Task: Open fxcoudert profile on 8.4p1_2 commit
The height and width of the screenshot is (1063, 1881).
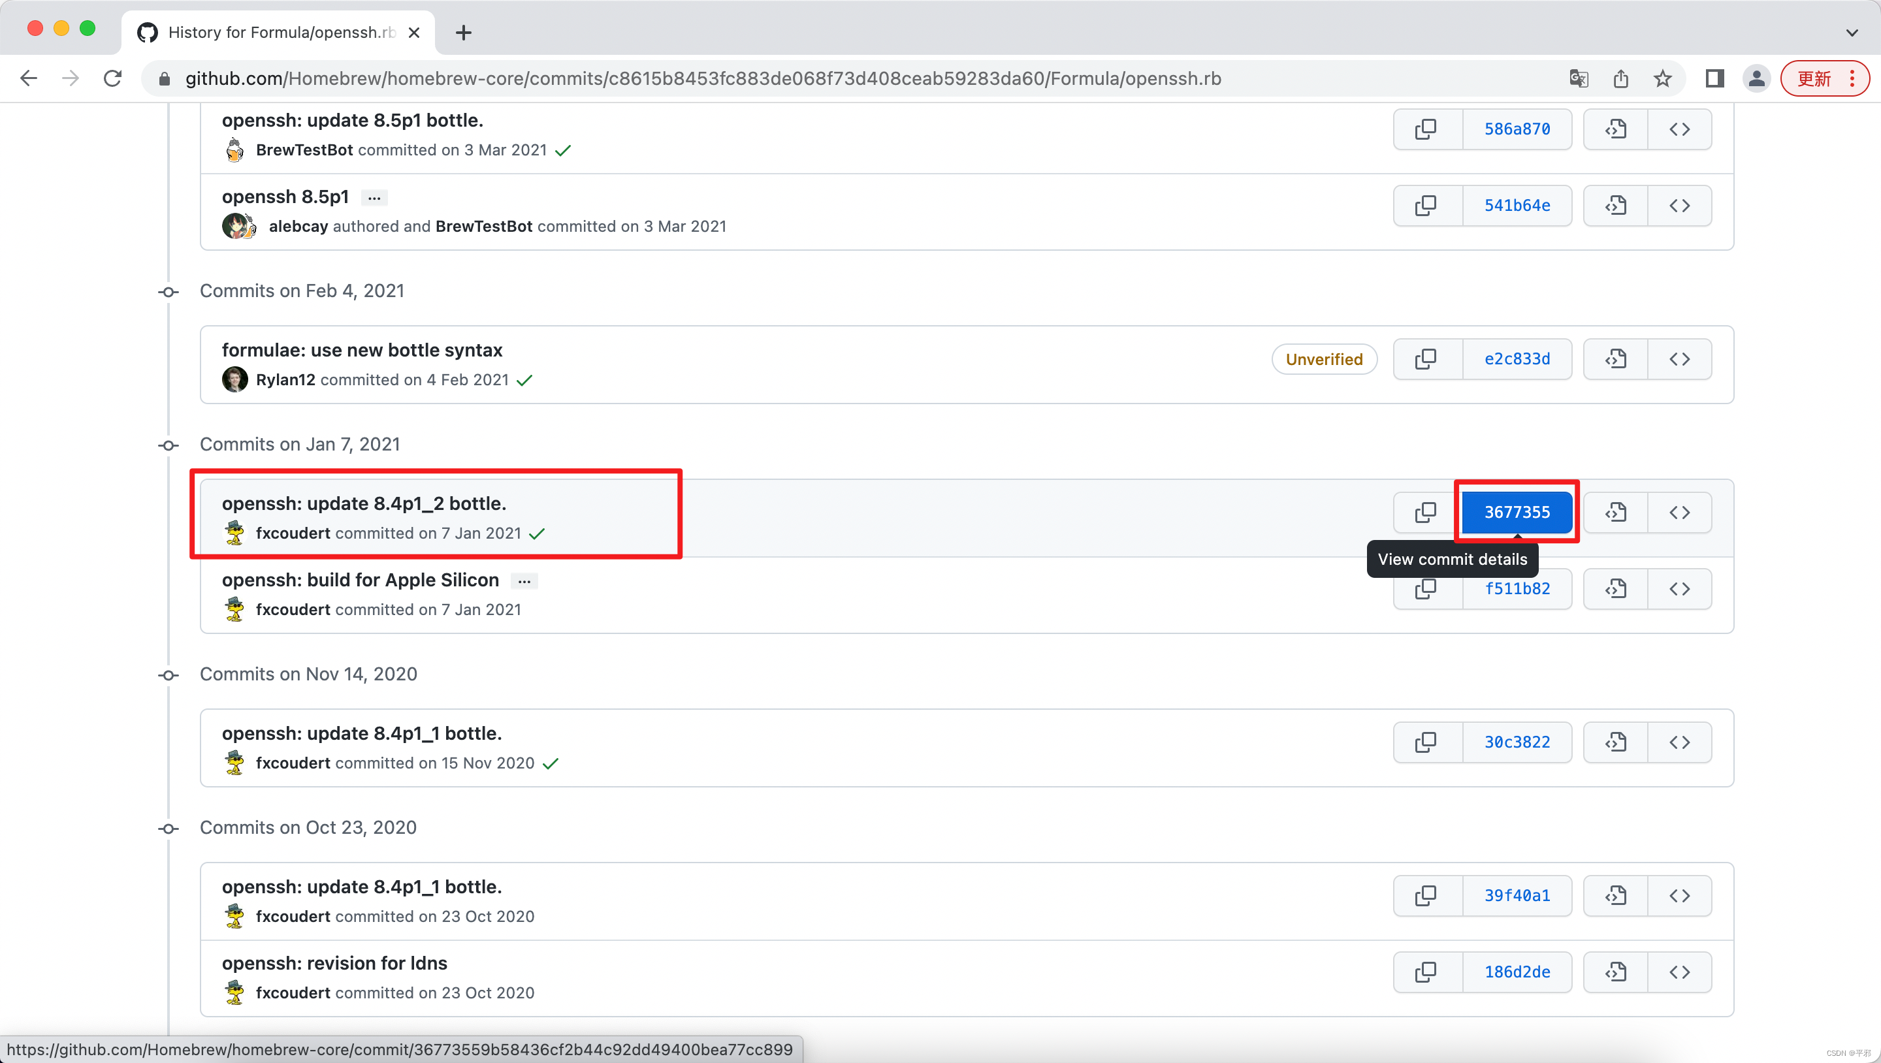Action: pyautogui.click(x=293, y=533)
